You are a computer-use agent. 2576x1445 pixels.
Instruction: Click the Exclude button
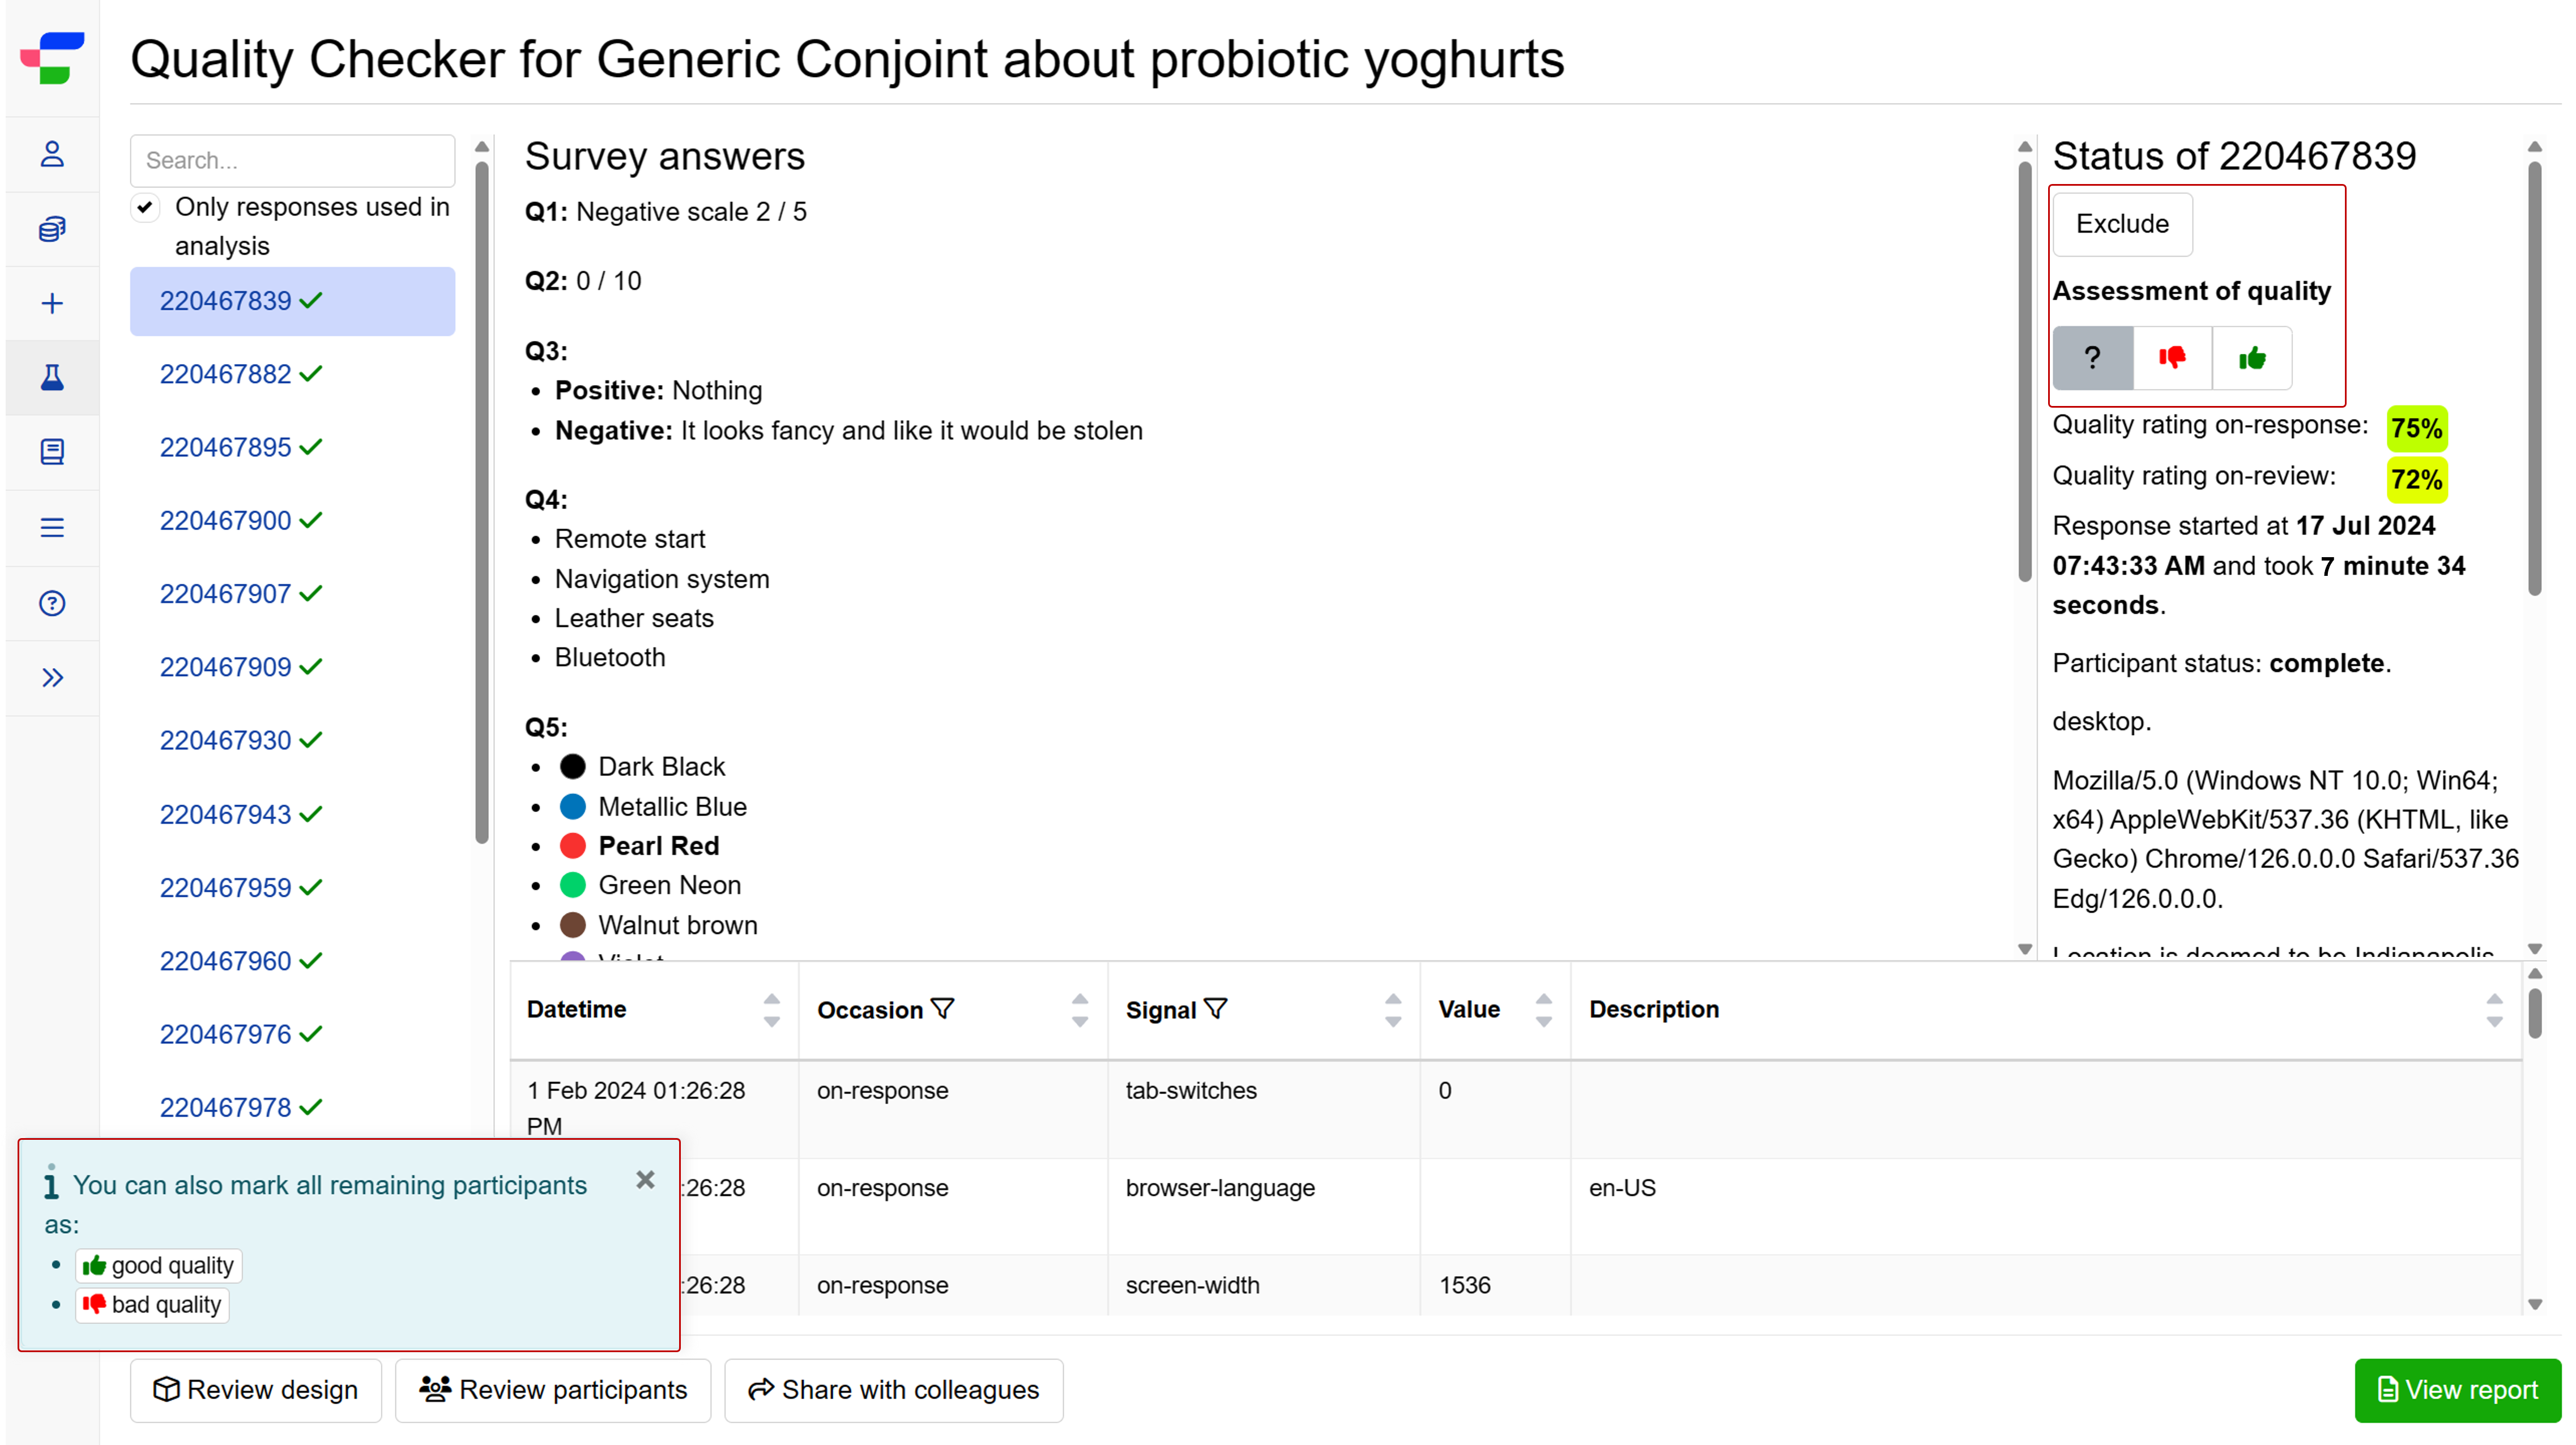(2122, 224)
